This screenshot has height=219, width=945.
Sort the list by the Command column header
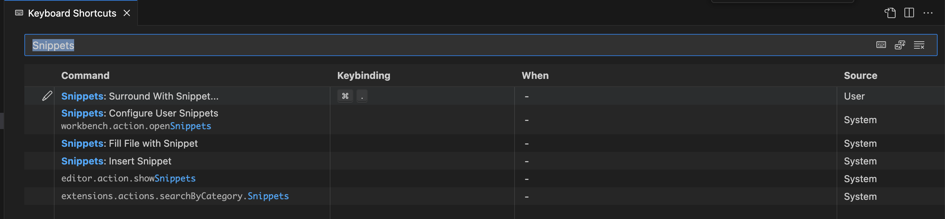pos(85,75)
